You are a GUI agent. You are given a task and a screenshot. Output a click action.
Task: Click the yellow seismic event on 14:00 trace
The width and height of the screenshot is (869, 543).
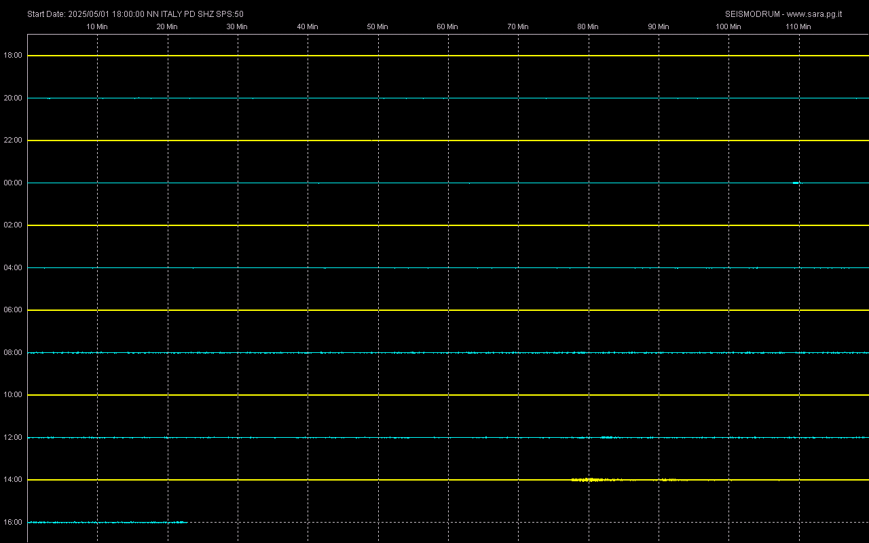tap(597, 480)
